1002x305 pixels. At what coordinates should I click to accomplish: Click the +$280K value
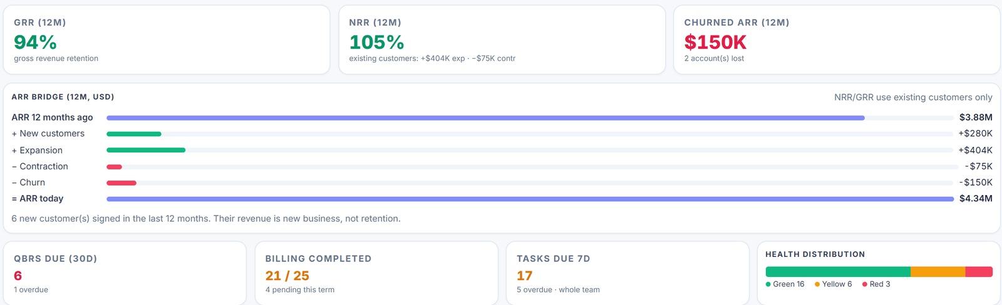coord(975,134)
